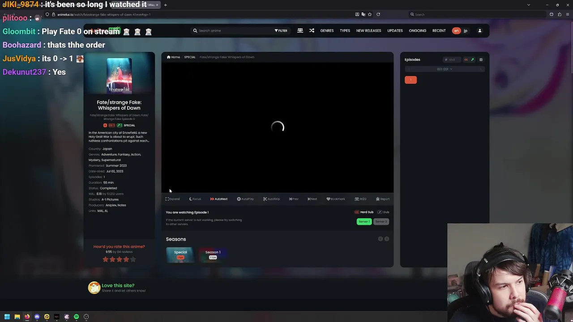Switch to Server 2
This screenshot has height=322, width=573.
click(381, 221)
